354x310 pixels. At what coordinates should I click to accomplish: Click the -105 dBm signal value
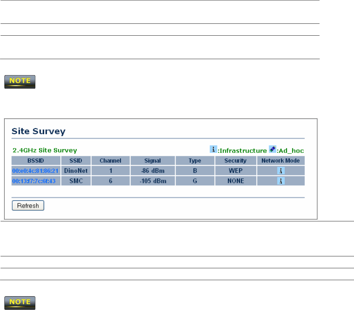point(153,181)
